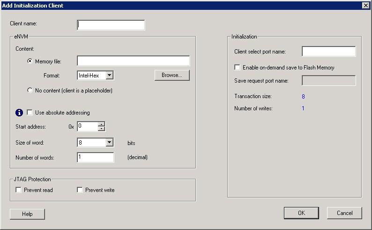Click the Help button
This screenshot has height=230, width=372.
(27, 214)
